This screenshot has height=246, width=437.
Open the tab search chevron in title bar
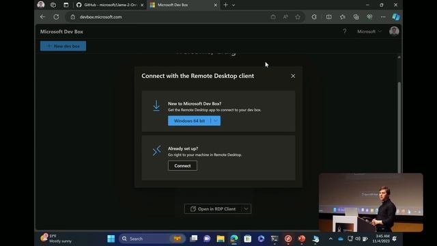234,5
